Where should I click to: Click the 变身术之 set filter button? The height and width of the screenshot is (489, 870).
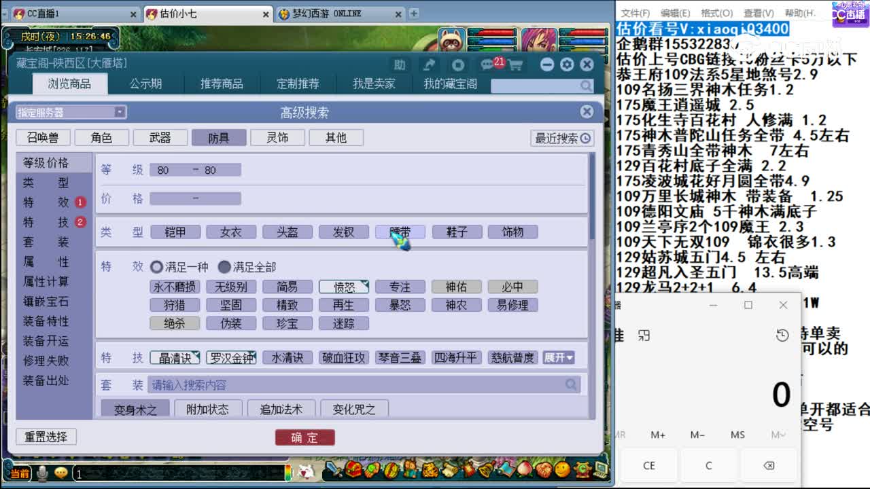[135, 409]
